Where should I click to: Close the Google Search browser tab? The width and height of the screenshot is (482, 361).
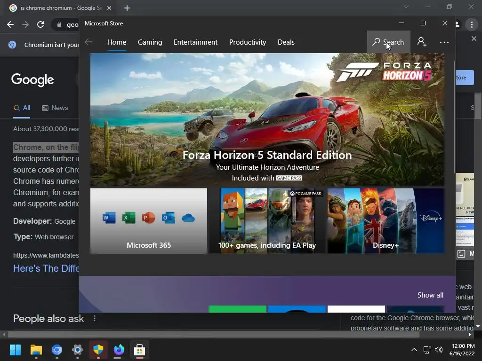[x=109, y=8]
